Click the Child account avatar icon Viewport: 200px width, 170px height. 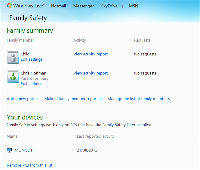[x=13, y=57]
